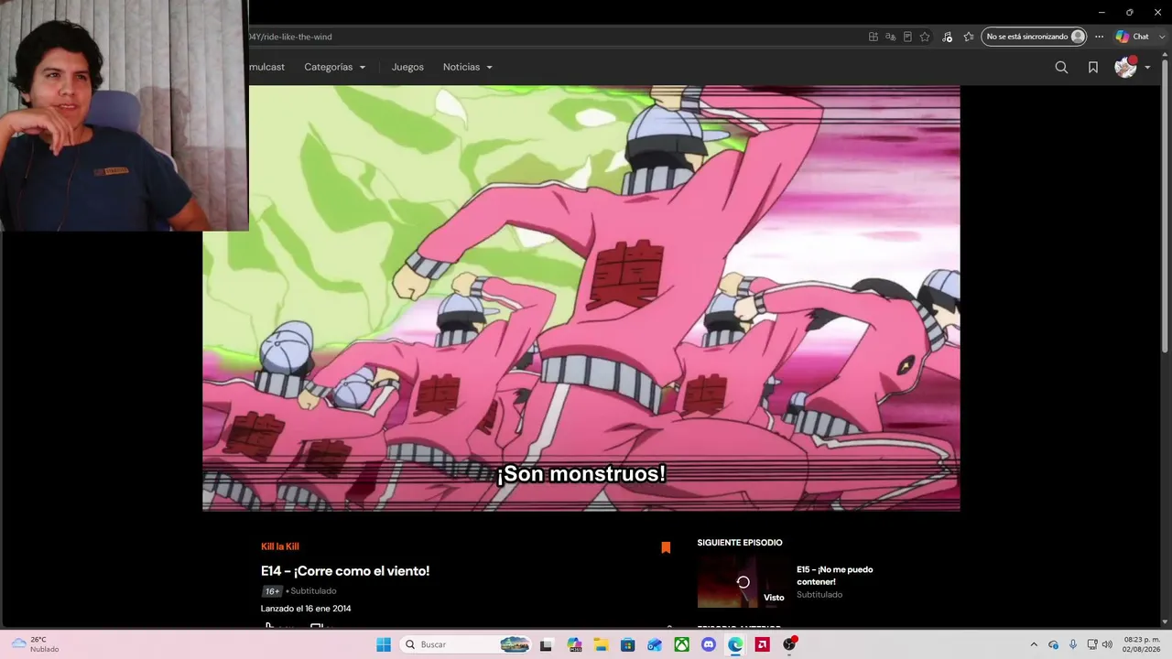This screenshot has width=1172, height=659.
Task: Click the video player showing ¡Son monstruos!
Action: [581, 298]
